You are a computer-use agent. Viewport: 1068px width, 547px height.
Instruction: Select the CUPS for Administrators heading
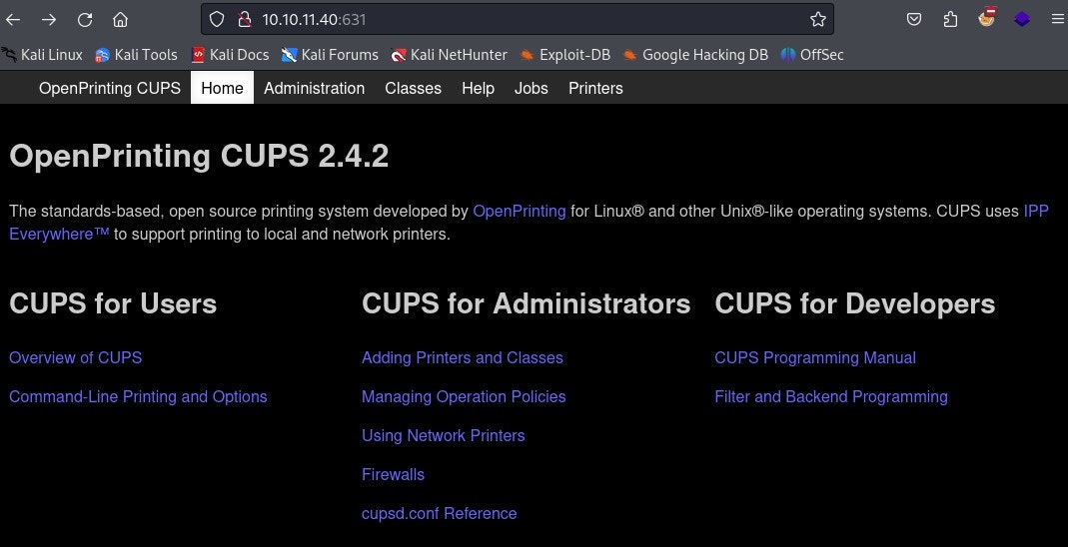(526, 303)
